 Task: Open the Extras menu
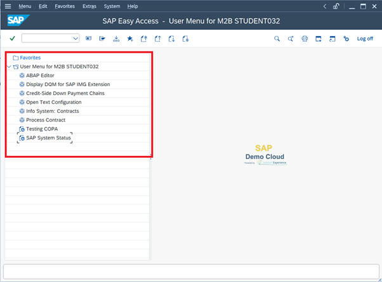89,6
